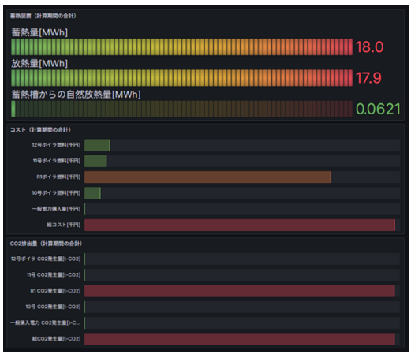Click the 蓄熱量 gradient gauge bar
This screenshot has height=354, width=411.
click(181, 47)
